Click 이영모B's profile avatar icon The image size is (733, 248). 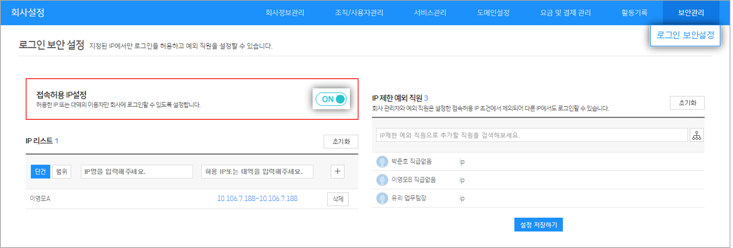pyautogui.click(x=382, y=180)
